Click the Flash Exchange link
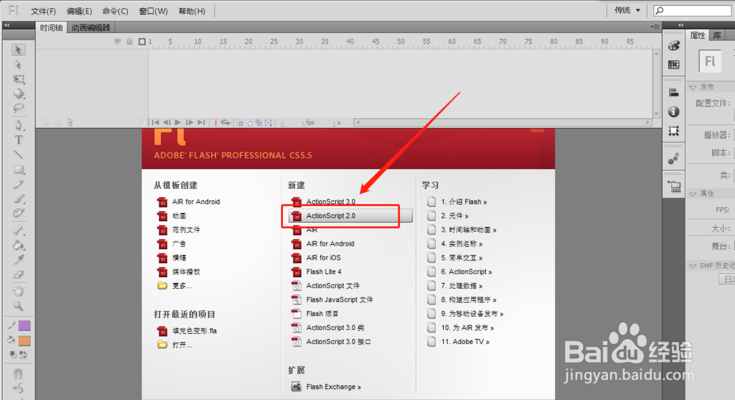Viewport: 735px width, 400px height. tap(333, 387)
